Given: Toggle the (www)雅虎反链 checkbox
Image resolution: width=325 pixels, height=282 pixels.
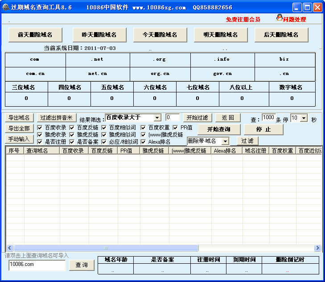Looking at the screenshot, I should (143, 135).
